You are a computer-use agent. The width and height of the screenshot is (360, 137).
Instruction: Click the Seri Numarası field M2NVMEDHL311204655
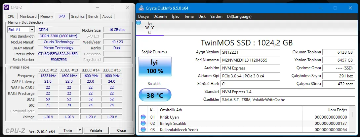pyautogui.click(x=250, y=60)
